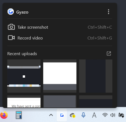
Task: Open the plain gray upload thumbnail
Action: pyautogui.click(x=60, y=102)
